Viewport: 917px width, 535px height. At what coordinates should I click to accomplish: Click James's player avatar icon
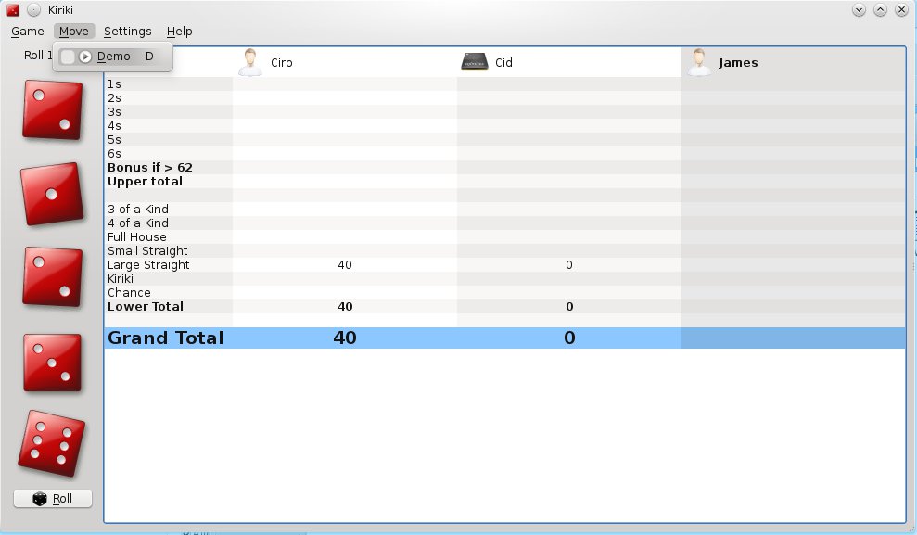point(698,63)
